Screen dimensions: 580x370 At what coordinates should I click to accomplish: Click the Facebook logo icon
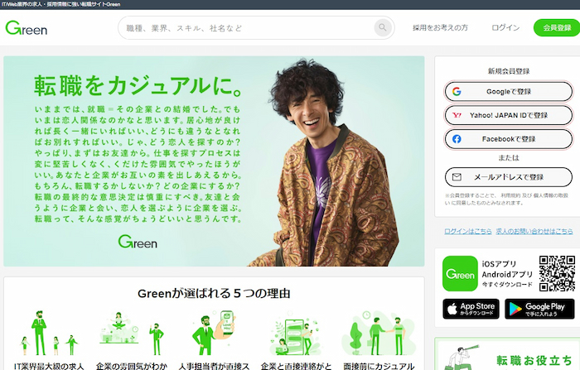pos(457,139)
